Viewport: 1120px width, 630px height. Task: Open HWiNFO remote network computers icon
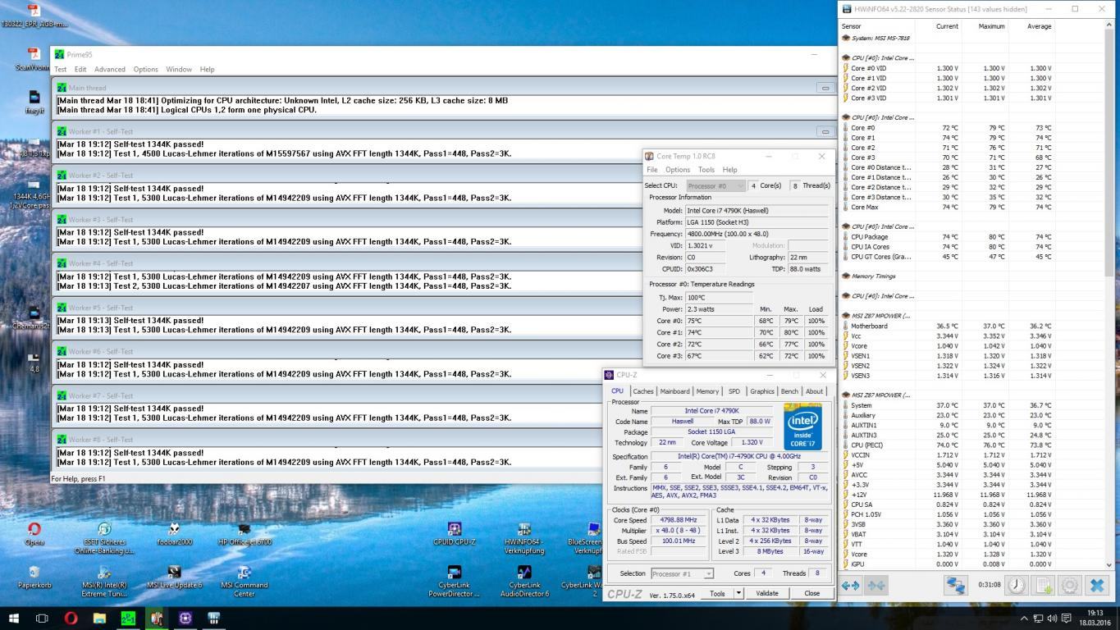[x=955, y=585]
